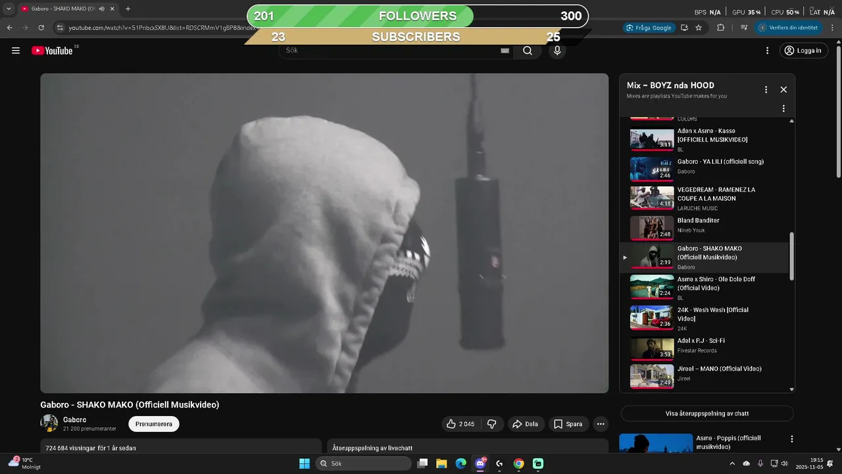Screen dimensions: 842x474
Task: Click Fråga Google lens button
Action: coord(649,28)
